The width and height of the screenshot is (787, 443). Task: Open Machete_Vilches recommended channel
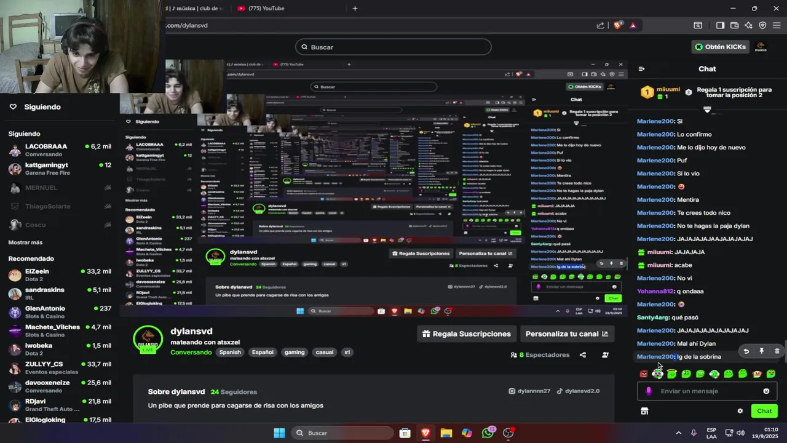point(60,330)
